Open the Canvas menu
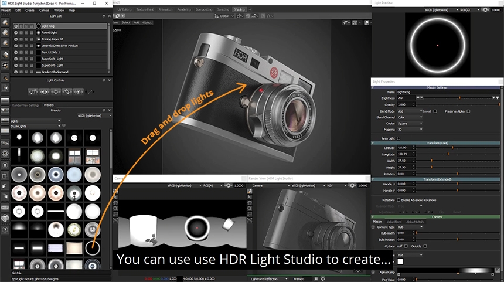The image size is (504, 282). coord(44,11)
